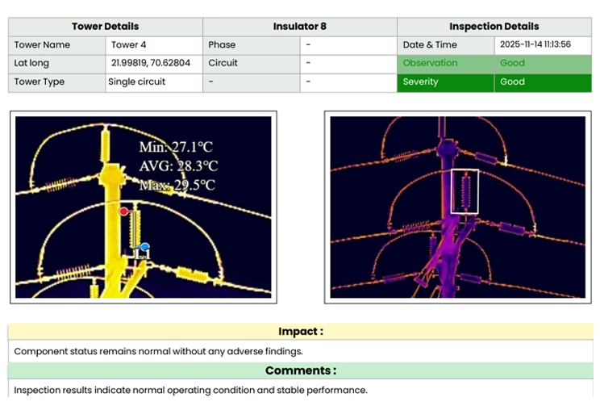Click the yellow Impact section heading
The width and height of the screenshot is (600, 406).
coord(300,332)
